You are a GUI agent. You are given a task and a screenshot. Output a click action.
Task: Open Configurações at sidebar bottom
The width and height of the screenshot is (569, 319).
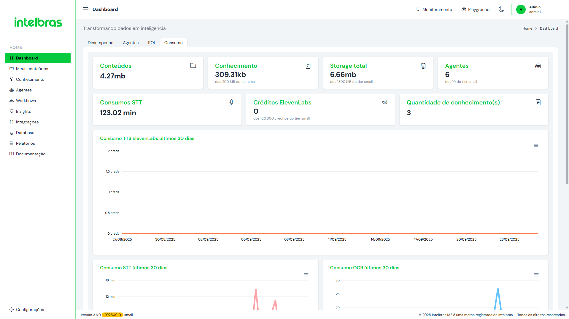pos(38,310)
